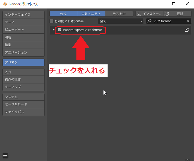
Task: Enable the 'enabled add-ons only' checkbox
Action: (51, 21)
